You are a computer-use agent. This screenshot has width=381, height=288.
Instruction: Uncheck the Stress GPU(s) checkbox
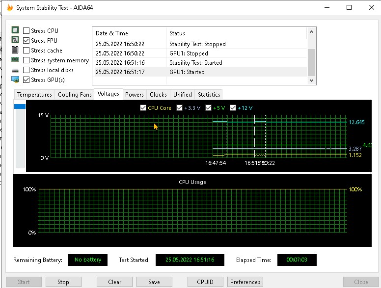[26, 79]
